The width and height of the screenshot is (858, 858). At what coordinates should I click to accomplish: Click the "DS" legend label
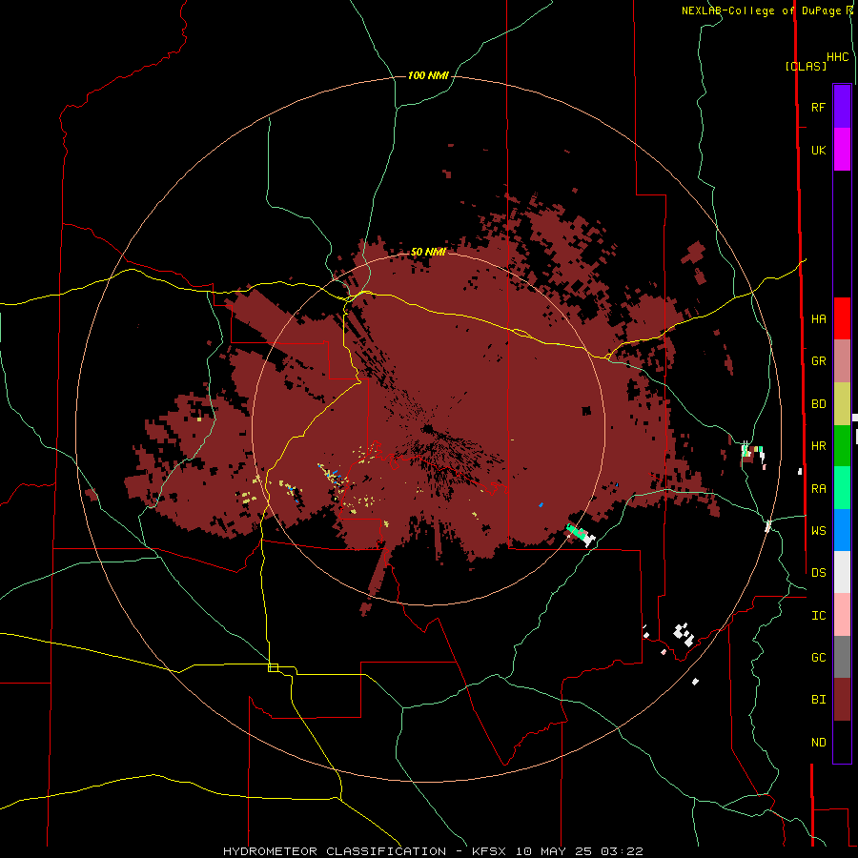pos(818,573)
